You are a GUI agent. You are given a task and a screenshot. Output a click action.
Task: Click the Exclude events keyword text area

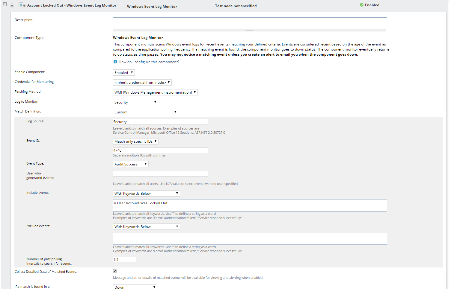(x=250, y=239)
